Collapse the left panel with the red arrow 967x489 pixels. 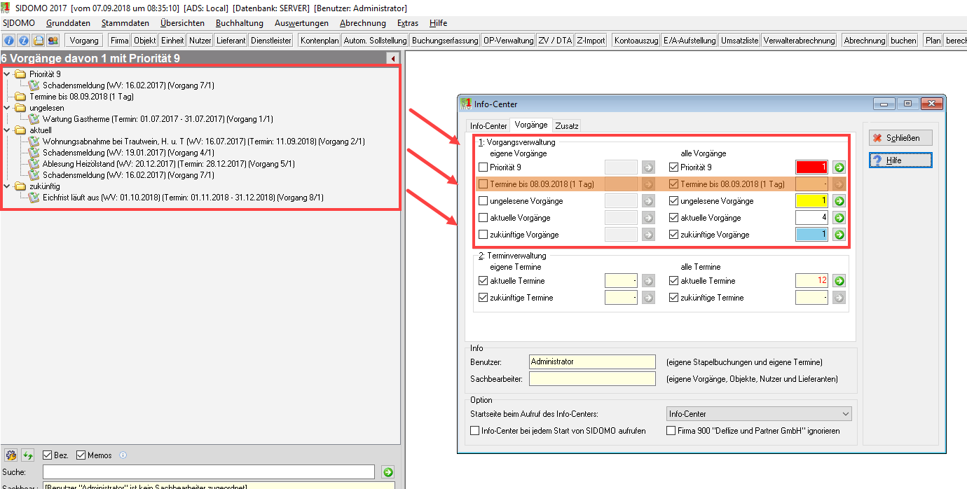coord(394,59)
